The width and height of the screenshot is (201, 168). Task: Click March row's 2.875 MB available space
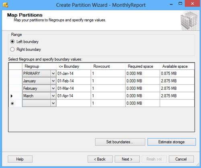(x=177, y=96)
